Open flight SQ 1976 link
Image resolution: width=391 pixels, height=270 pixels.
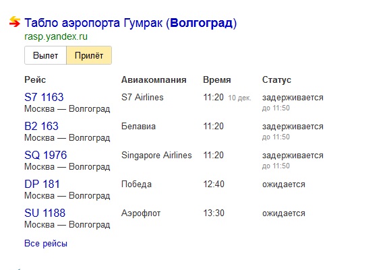click(x=46, y=155)
